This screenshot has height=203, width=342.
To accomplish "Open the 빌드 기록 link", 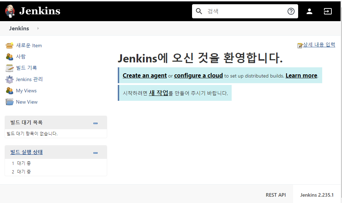I will click(27, 68).
